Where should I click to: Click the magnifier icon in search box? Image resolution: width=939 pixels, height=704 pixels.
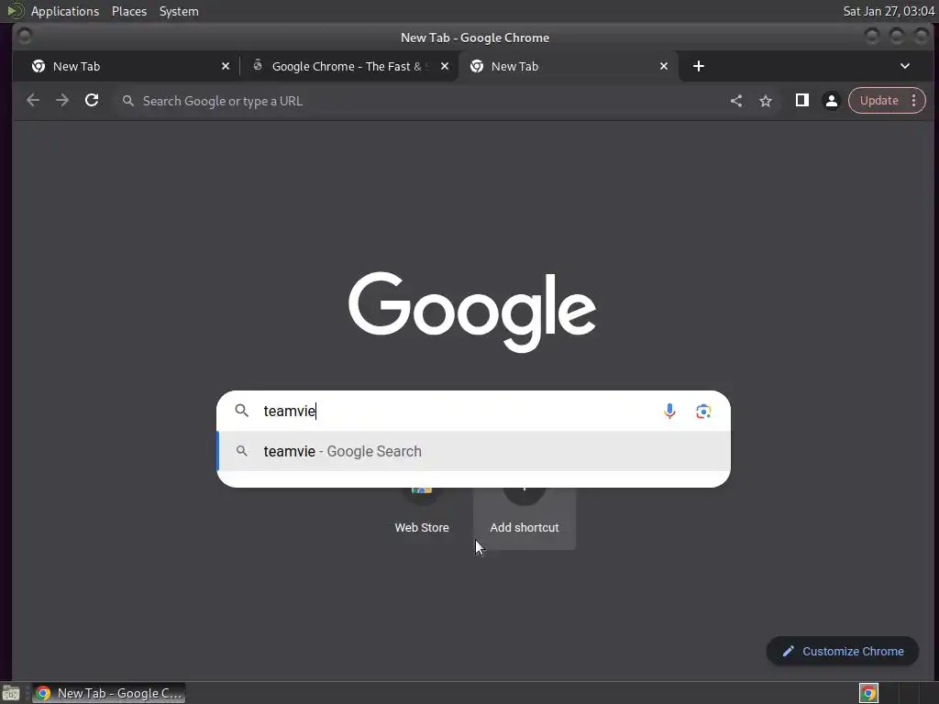[x=241, y=411]
